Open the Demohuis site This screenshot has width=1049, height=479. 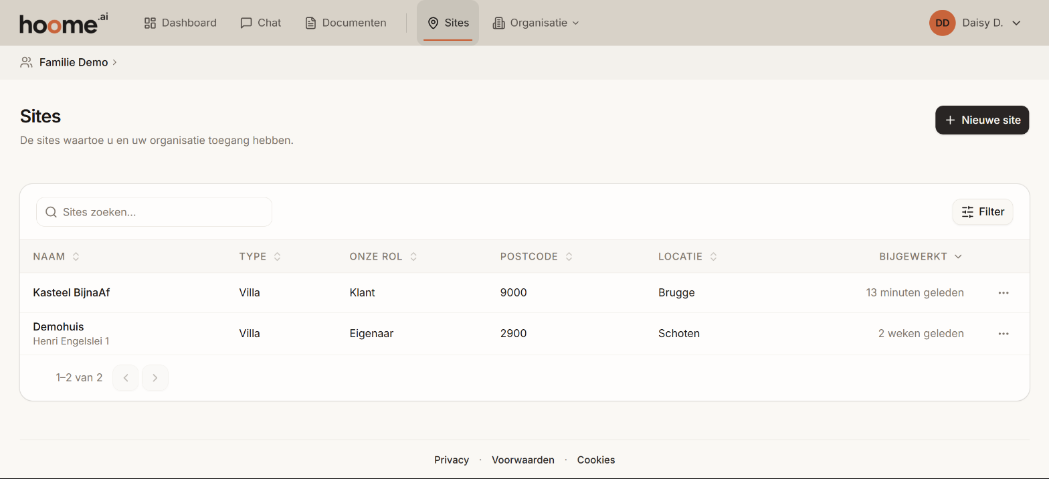(58, 327)
